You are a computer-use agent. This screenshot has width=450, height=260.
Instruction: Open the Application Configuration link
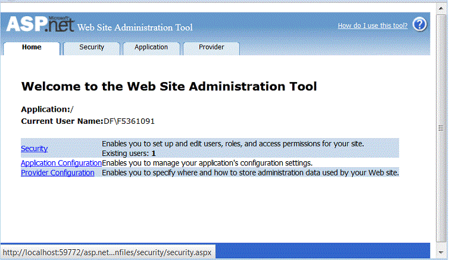61,163
